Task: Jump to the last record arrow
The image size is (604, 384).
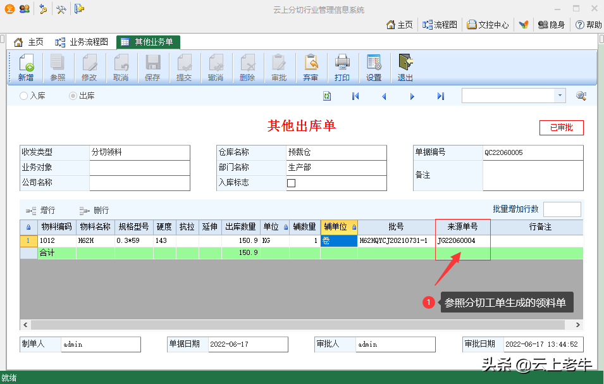Action: point(441,96)
